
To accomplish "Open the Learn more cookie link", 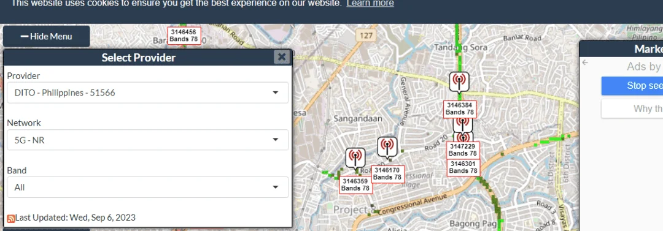I will pos(370,4).
